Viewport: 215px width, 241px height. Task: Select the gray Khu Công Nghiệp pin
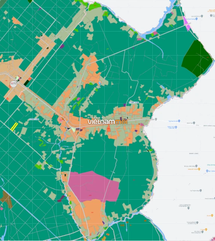click(189, 208)
